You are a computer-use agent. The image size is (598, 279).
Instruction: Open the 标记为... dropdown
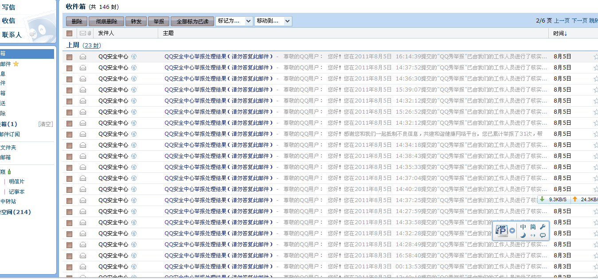tap(234, 21)
